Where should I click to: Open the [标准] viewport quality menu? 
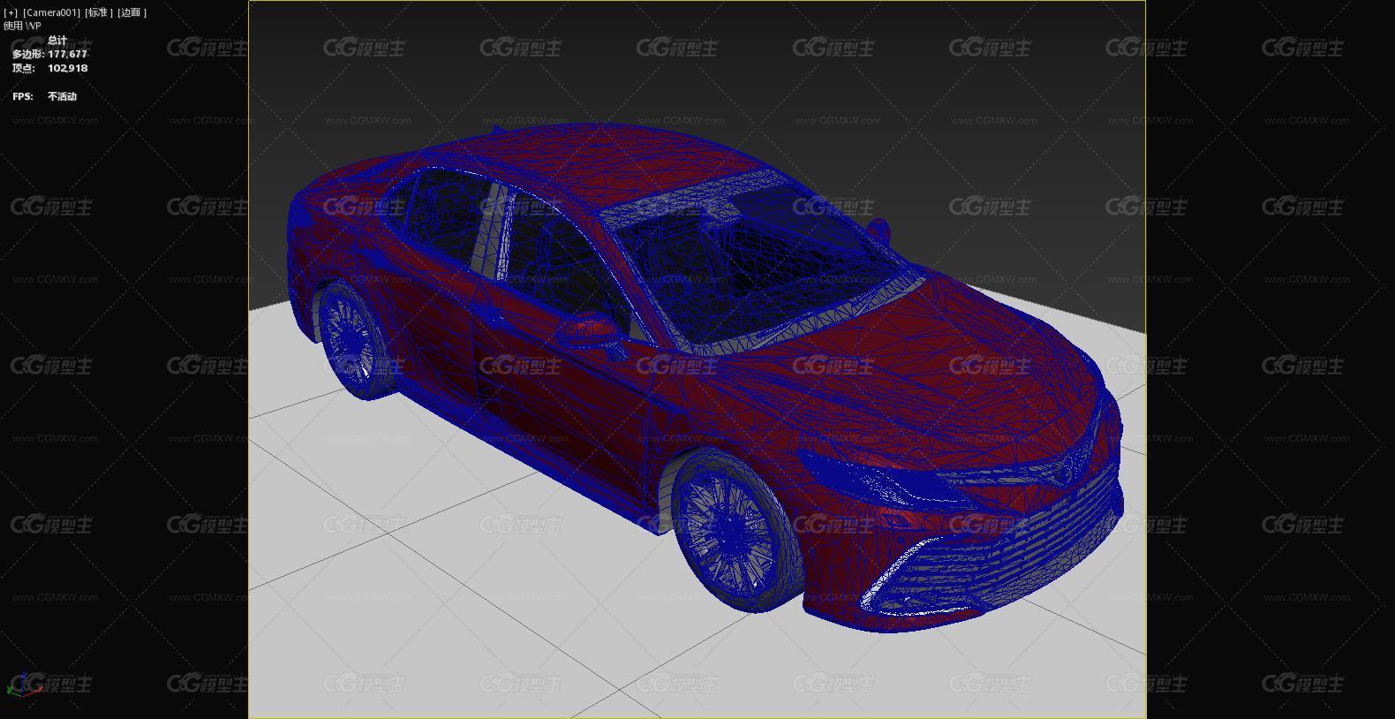[99, 12]
